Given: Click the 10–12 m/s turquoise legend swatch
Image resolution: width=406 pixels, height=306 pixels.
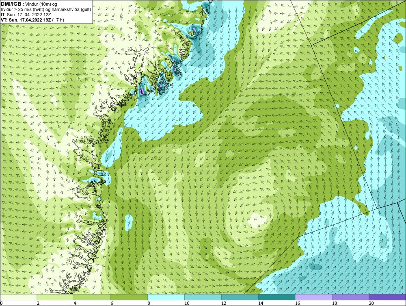Looking at the screenshot, I should click(203, 297).
